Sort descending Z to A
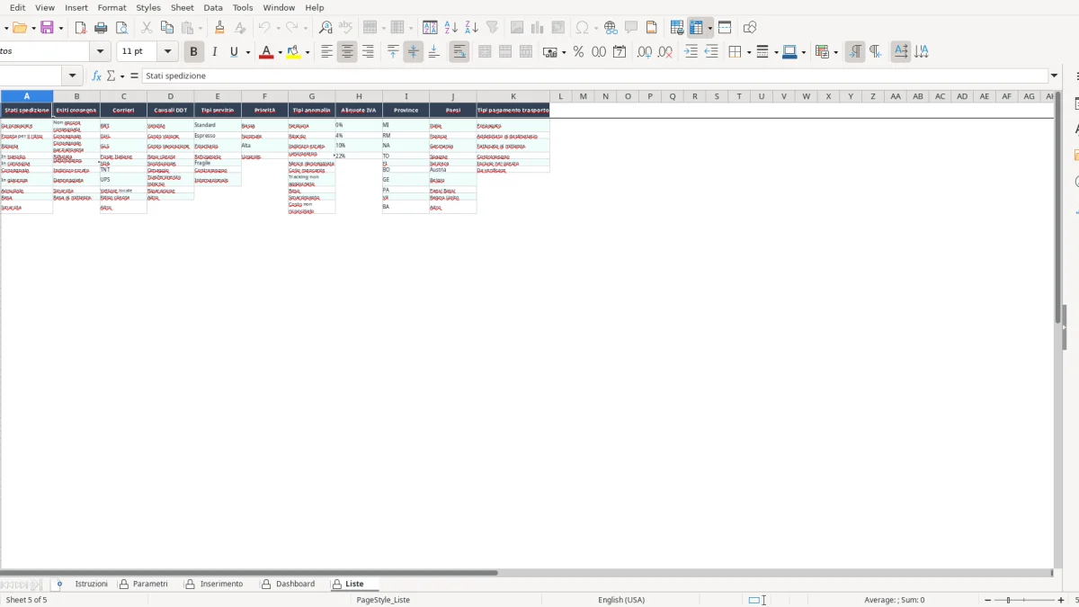1079x607 pixels. pos(471,28)
